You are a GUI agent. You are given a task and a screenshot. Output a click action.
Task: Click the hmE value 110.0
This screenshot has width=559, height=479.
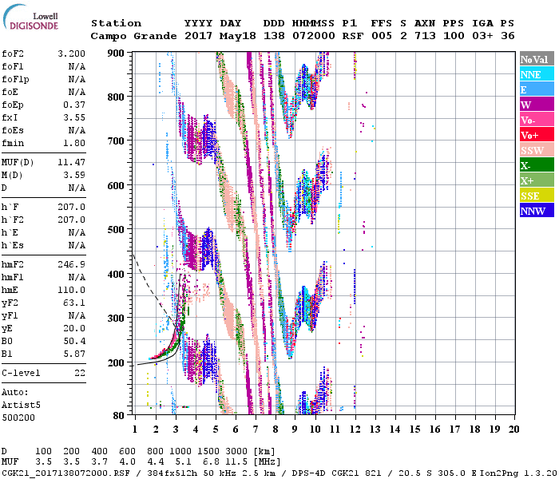click(71, 291)
